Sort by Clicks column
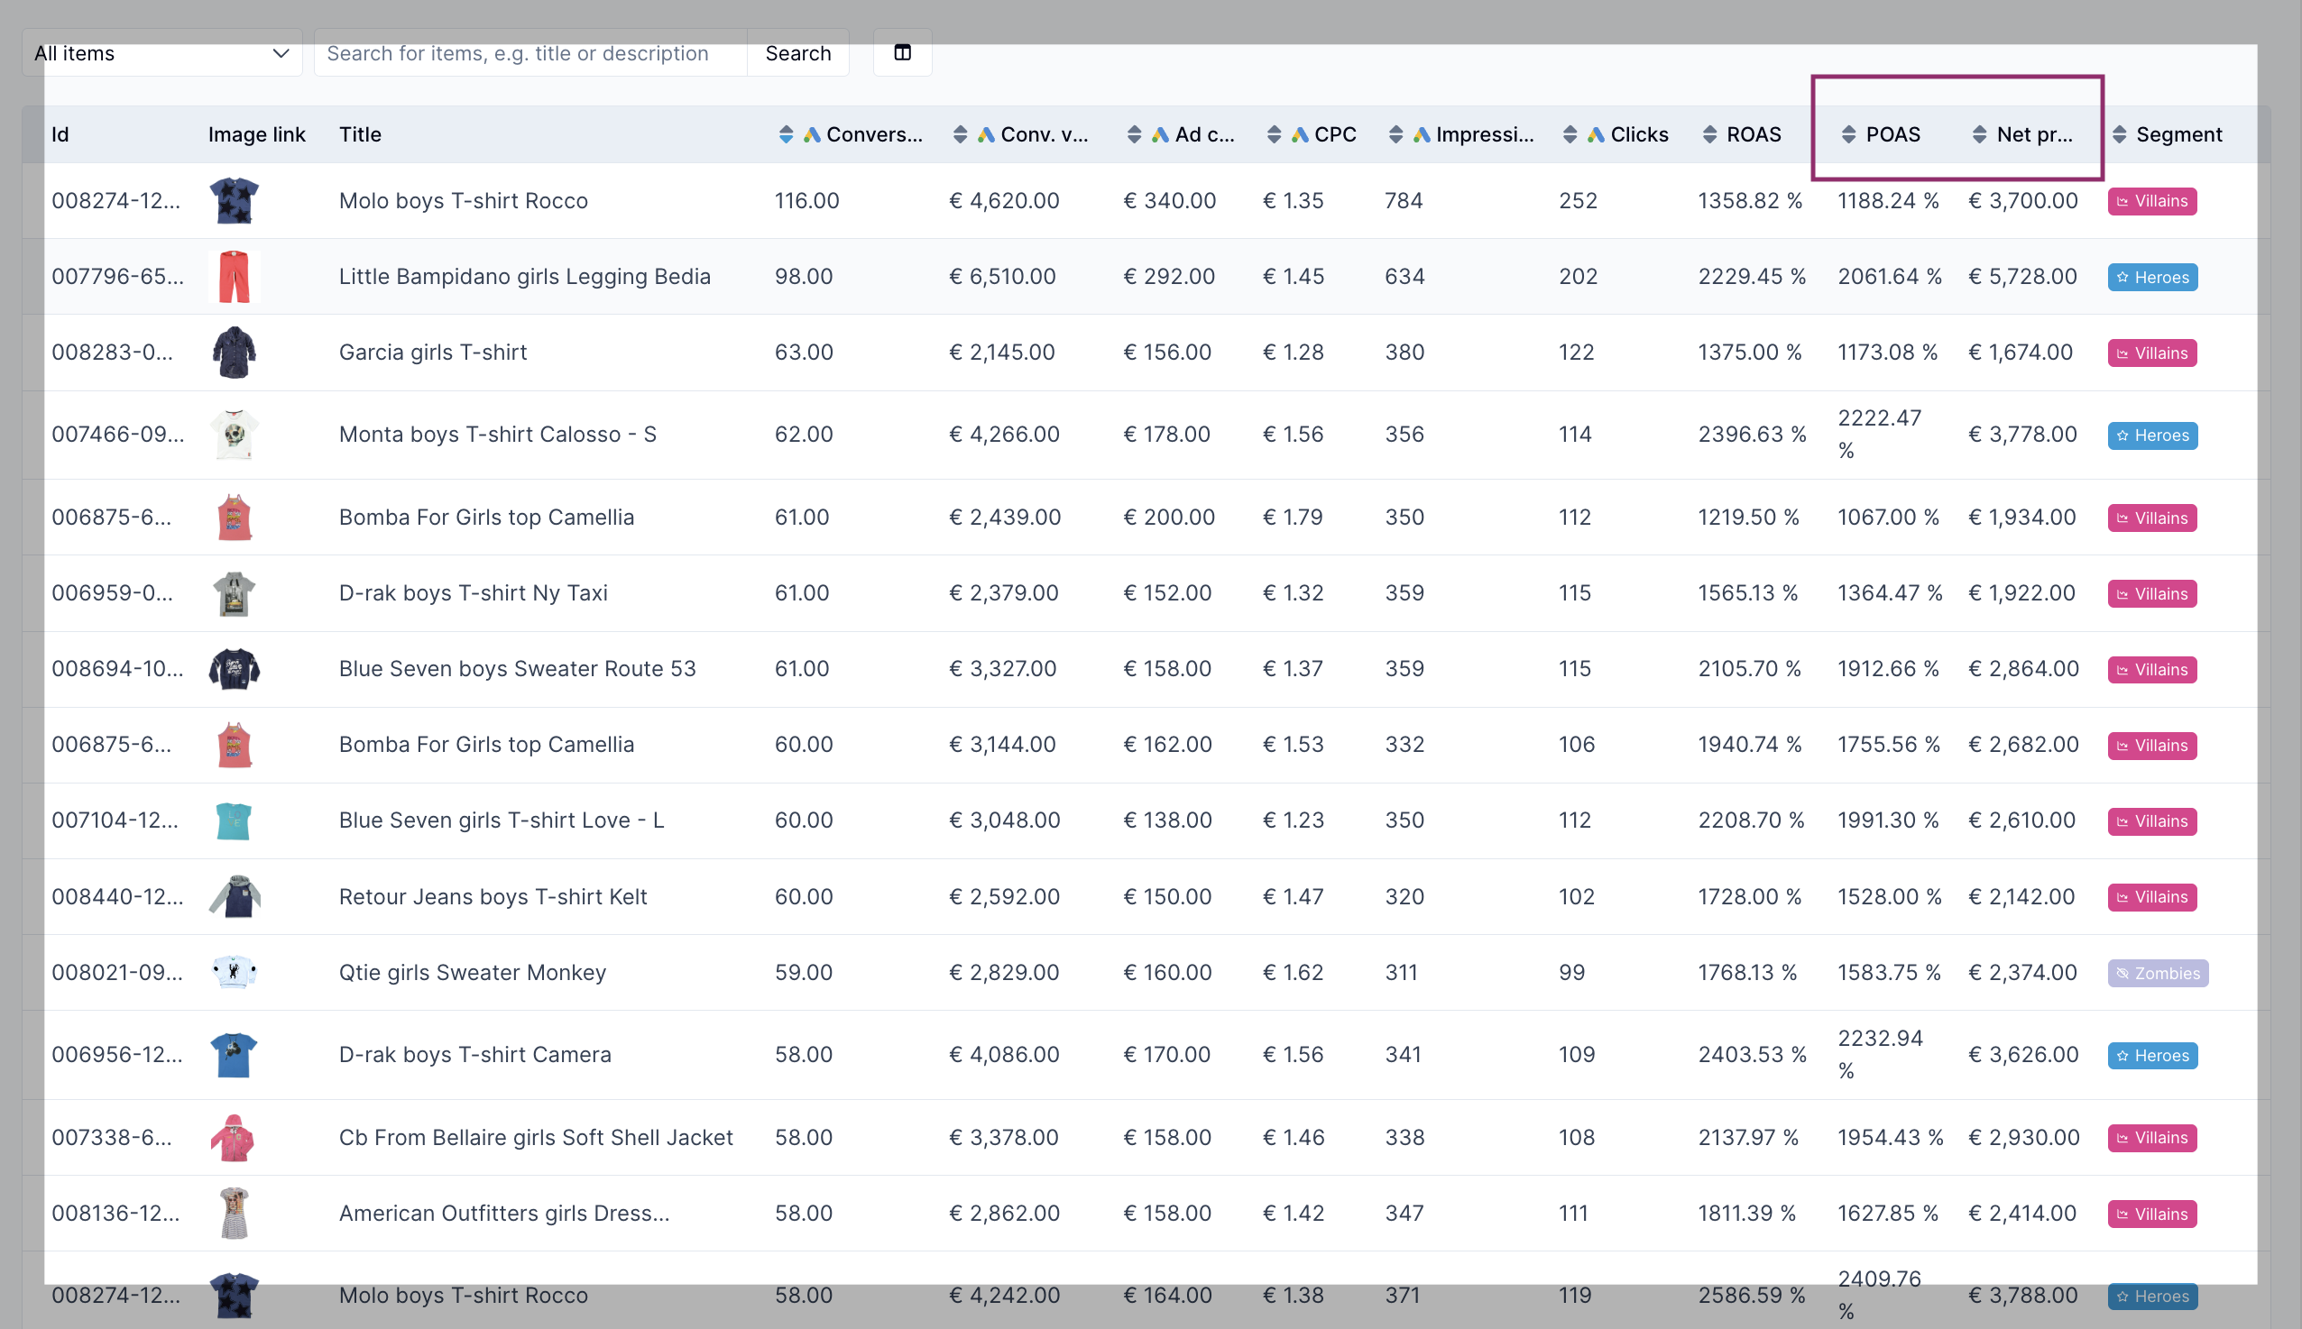This screenshot has width=2302, height=1329. point(1570,135)
